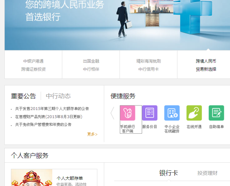Select the 中银沪港通 跨境证券投资 banner tab
The height and width of the screenshot is (186, 230).
33,65
